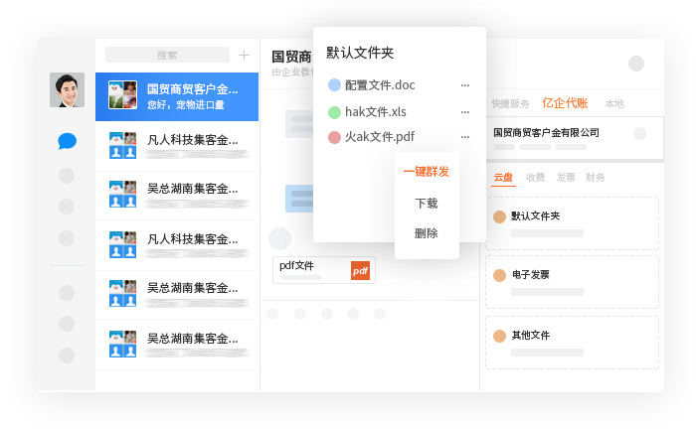Open 电子发票 folder in cloud drive panel
Screen dimensions: 696x429
click(572, 282)
